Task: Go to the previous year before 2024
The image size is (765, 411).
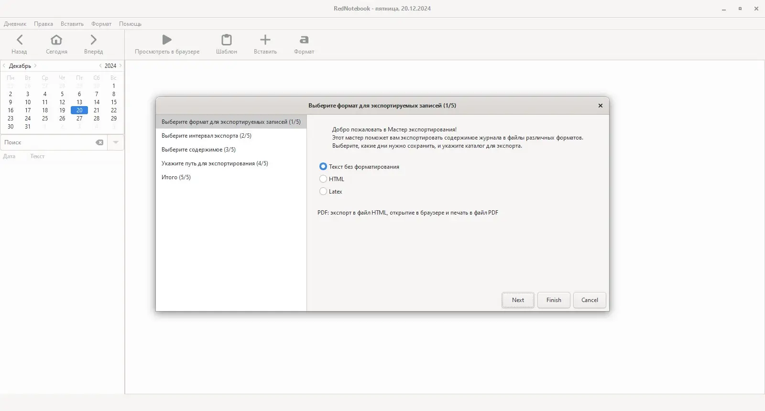Action: coord(100,66)
